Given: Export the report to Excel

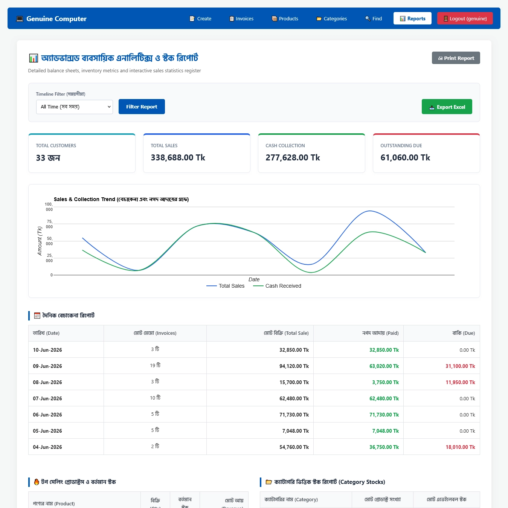Looking at the screenshot, I should tap(447, 107).
